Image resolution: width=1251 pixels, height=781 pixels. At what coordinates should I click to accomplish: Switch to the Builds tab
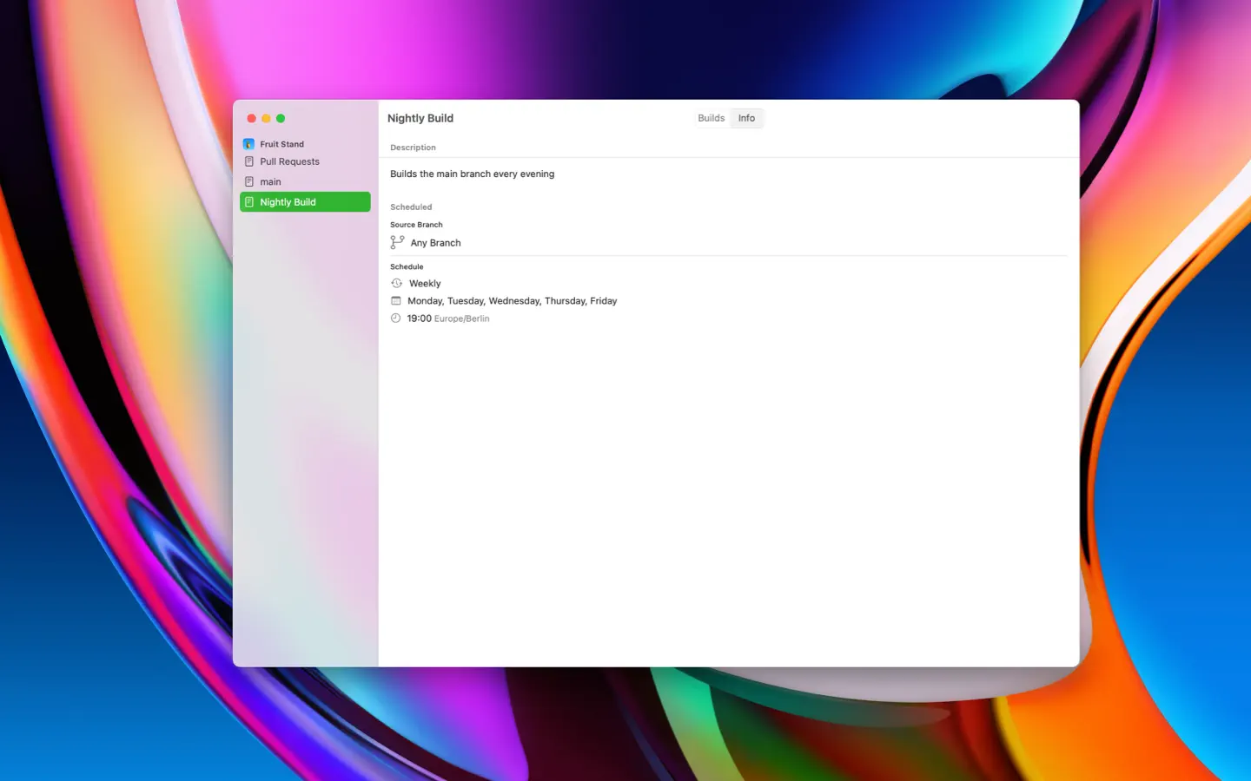click(711, 118)
